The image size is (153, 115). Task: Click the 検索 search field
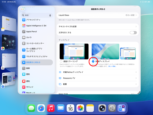click(x=37, y=15)
